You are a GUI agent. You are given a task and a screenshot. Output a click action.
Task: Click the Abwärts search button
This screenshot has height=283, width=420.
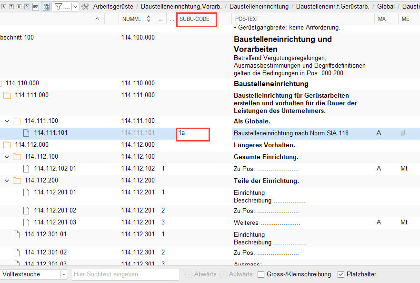[200, 274]
